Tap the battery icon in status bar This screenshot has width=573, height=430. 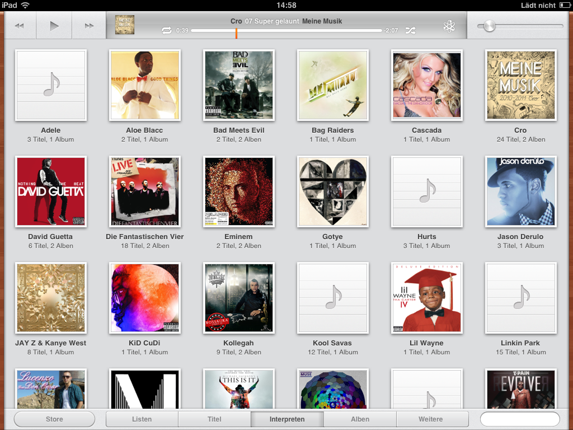(564, 5)
